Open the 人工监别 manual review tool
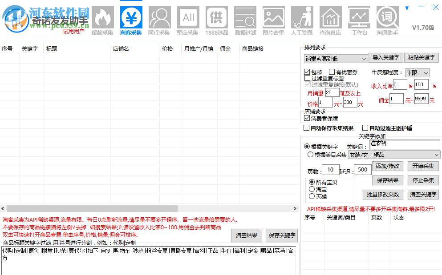This screenshot has height=275, width=442. [302, 17]
